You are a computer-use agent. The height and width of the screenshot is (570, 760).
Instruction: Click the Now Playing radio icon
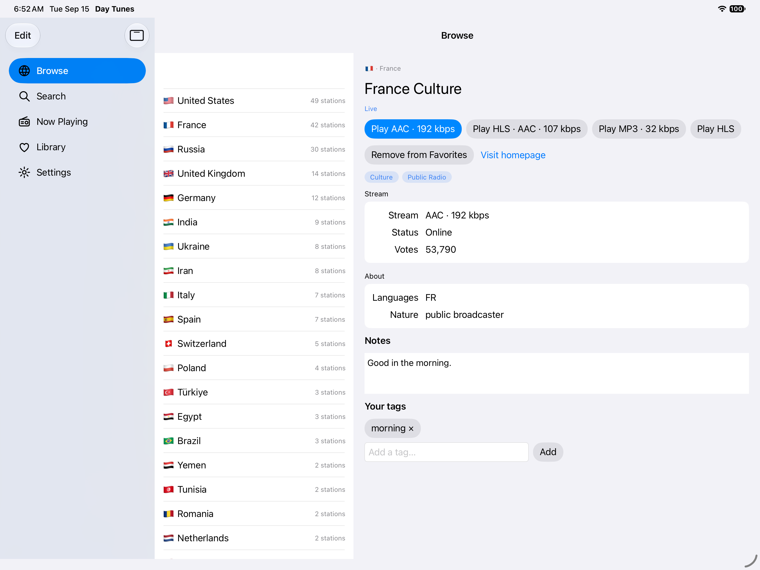24,122
